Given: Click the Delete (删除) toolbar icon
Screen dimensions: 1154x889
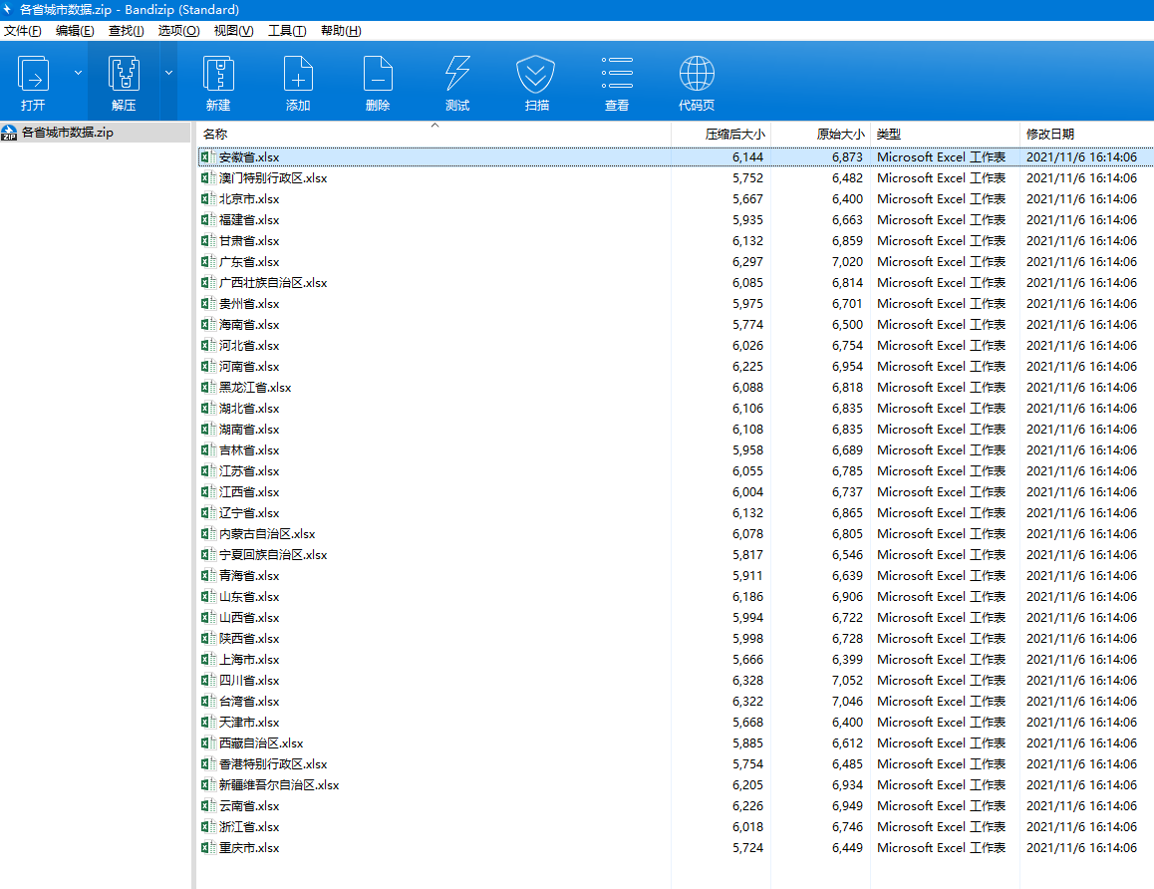Looking at the screenshot, I should click(x=378, y=74).
